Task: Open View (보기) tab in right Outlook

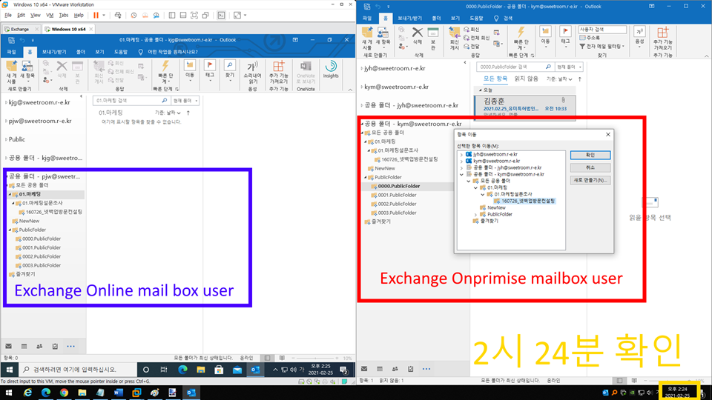Action: 455,19
